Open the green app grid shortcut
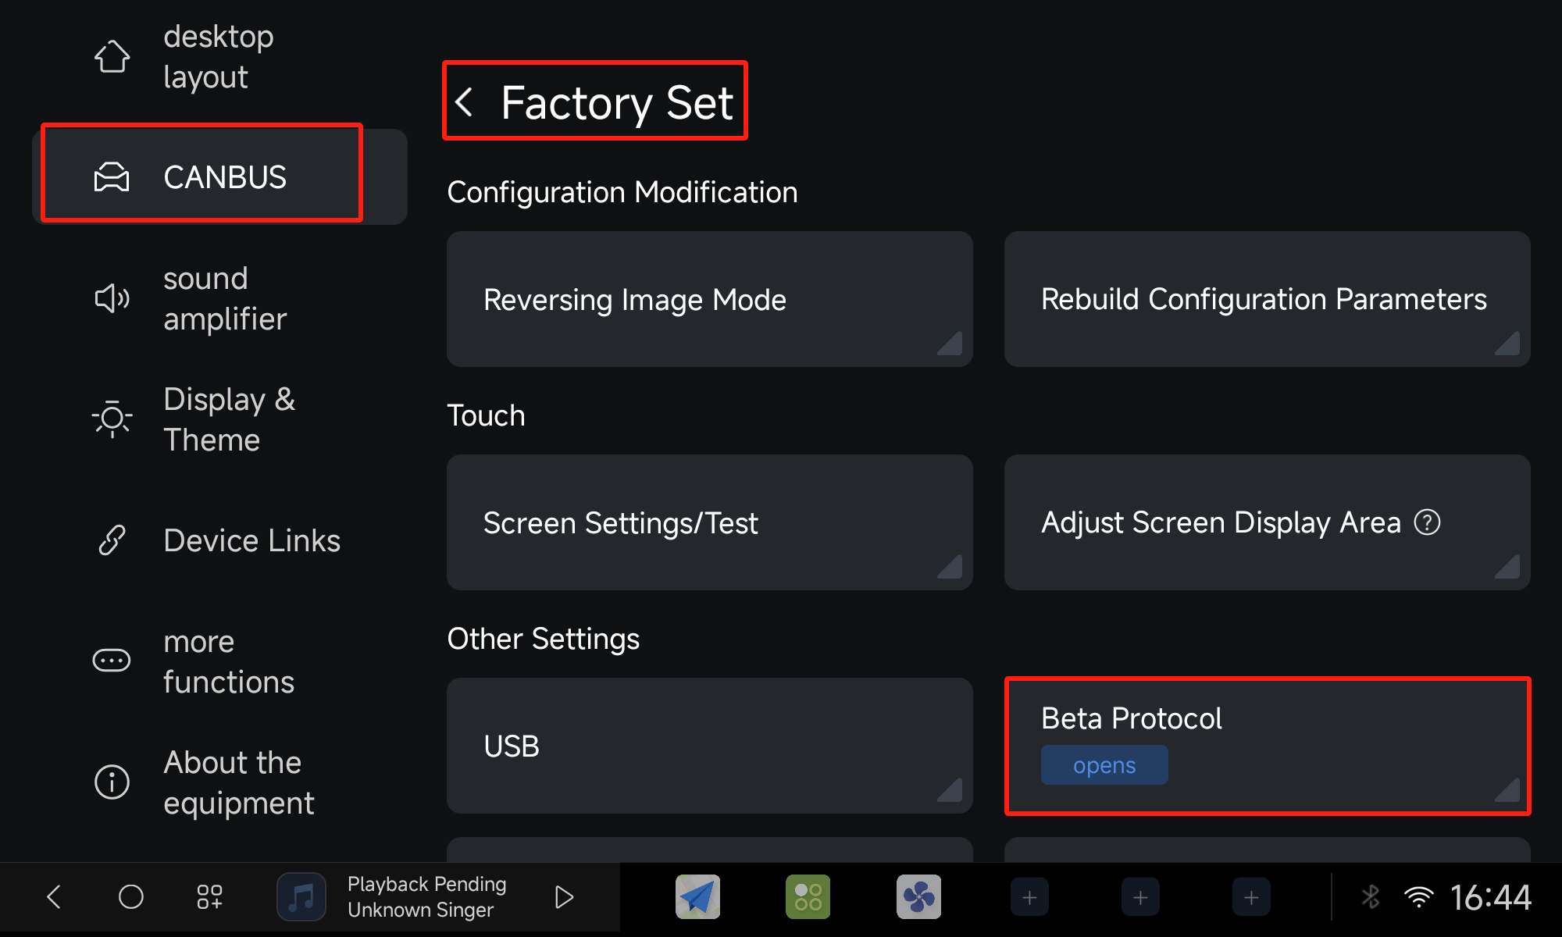 coord(808,896)
